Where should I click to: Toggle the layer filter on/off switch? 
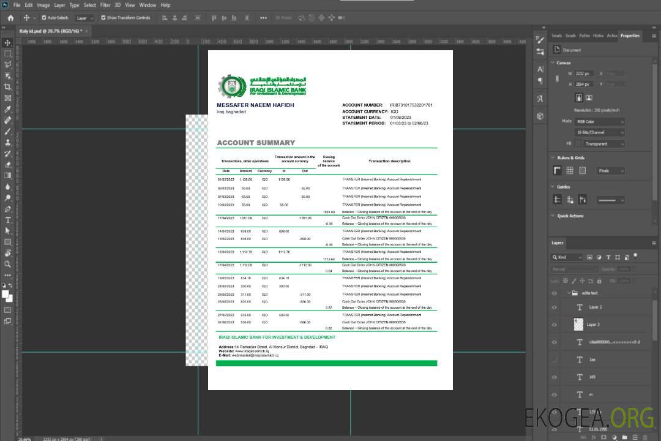635,256
